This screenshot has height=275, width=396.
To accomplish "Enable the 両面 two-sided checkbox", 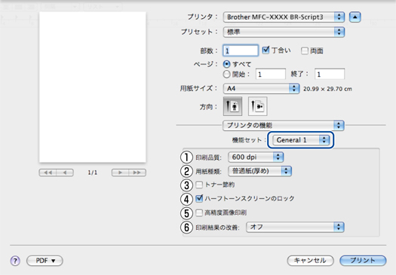I will point(305,51).
